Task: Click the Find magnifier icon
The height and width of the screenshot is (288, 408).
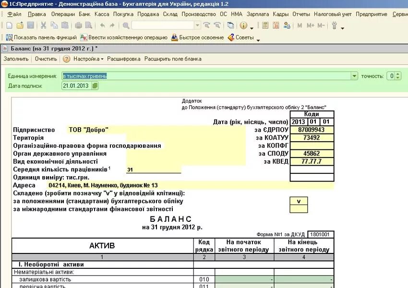Action: coord(126,25)
